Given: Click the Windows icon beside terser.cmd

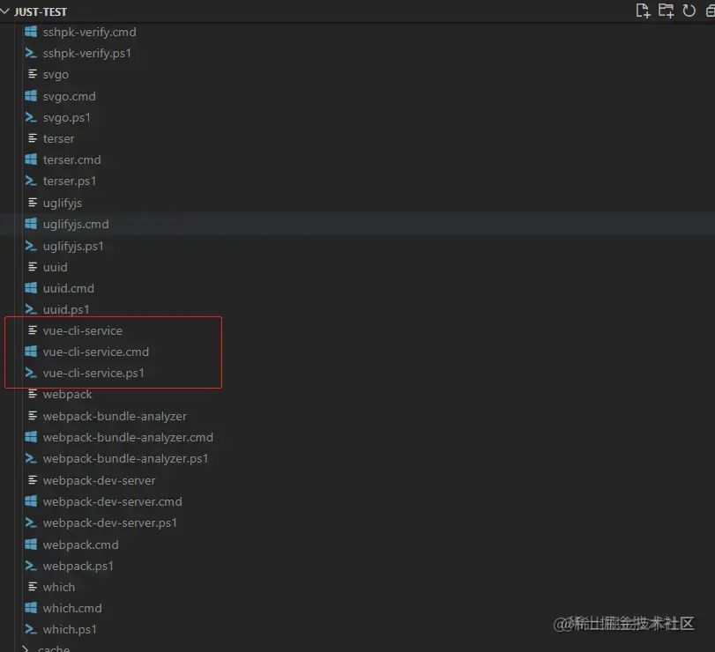Looking at the screenshot, I should click(x=31, y=159).
